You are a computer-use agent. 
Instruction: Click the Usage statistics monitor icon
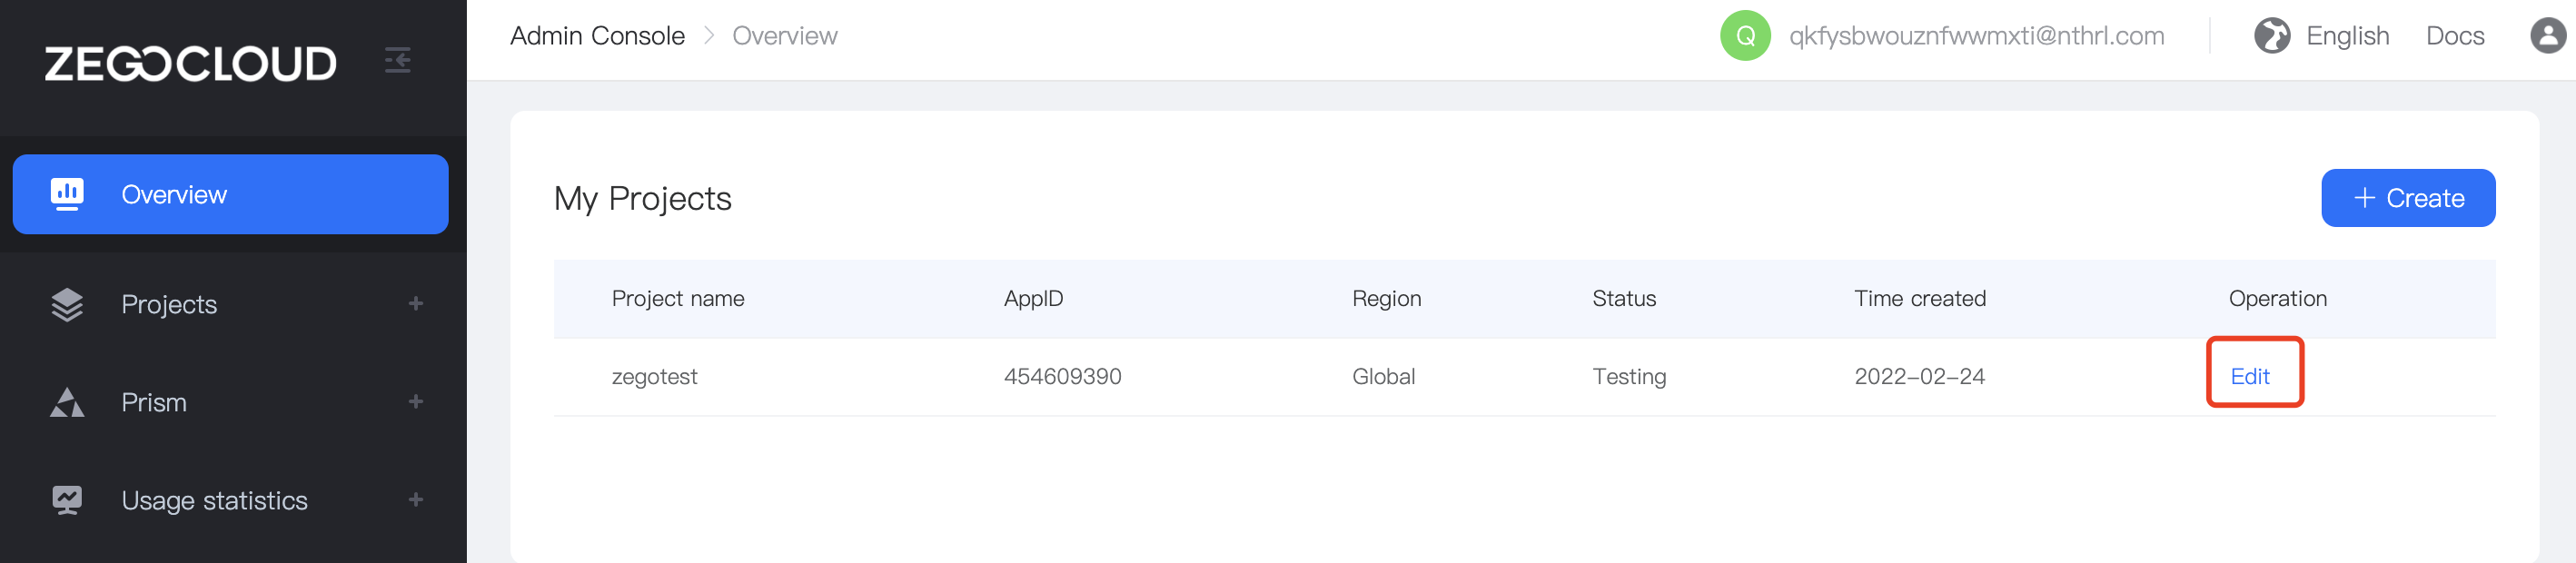click(66, 500)
